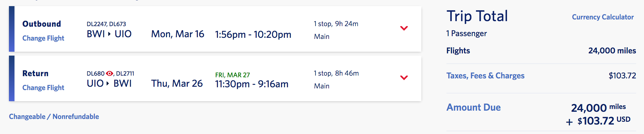The image size is (644, 134).
Task: Expand the Outbound flight details chevron
Action: pyautogui.click(x=404, y=28)
